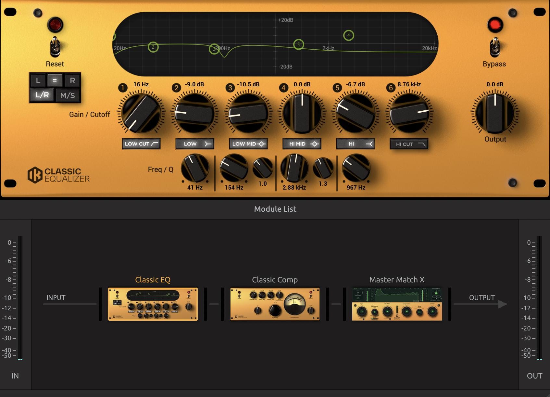
Task: Click the 154 Hz frequency value
Action: [234, 188]
